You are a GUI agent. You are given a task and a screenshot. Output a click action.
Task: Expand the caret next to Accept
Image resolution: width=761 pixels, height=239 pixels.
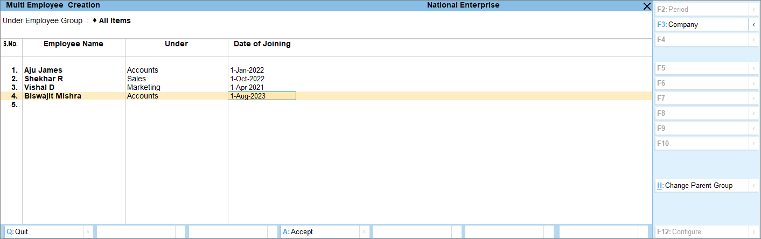coord(365,232)
